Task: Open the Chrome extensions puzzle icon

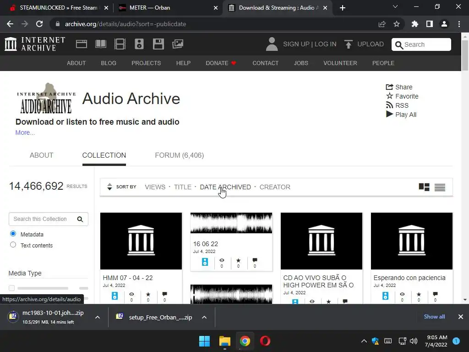Action: (414, 24)
